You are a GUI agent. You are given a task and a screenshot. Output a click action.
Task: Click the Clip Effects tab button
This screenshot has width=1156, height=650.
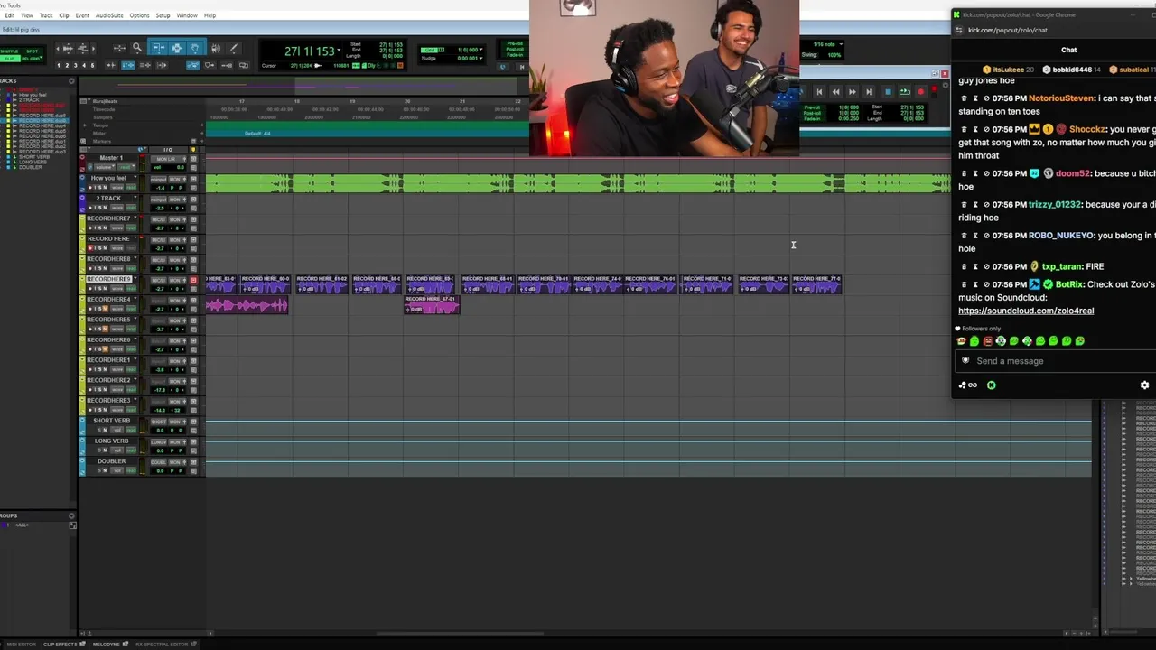pyautogui.click(x=64, y=645)
